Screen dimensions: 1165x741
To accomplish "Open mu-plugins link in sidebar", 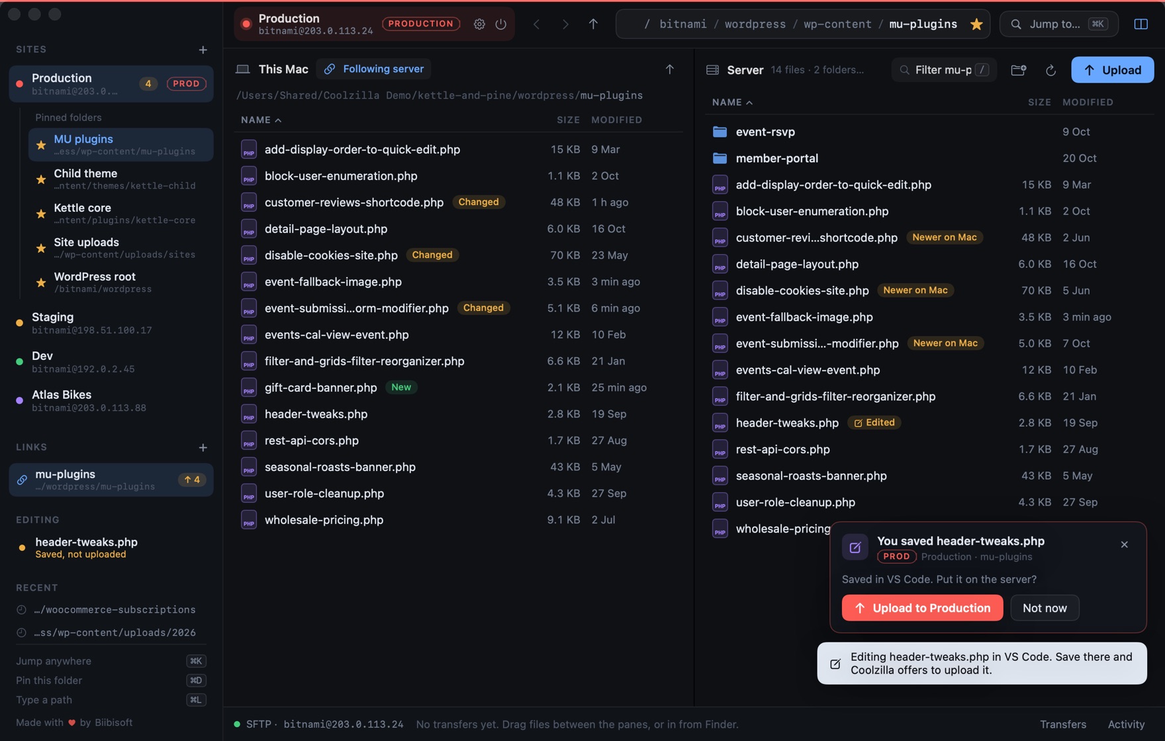I will (111, 480).
